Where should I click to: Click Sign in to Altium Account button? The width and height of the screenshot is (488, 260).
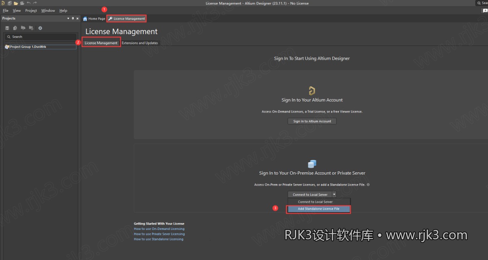tap(312, 121)
